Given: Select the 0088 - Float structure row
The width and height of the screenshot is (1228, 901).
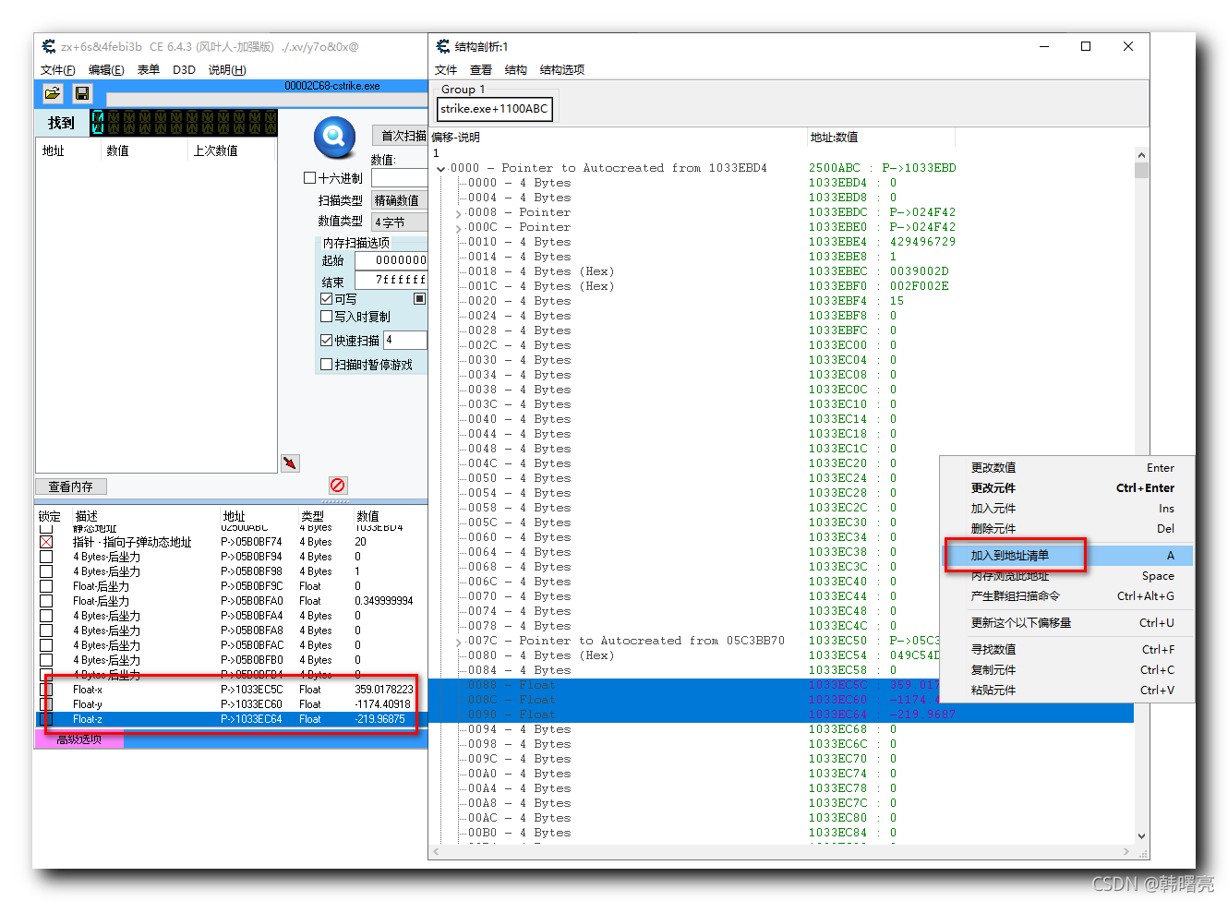Looking at the screenshot, I should pos(781,685).
